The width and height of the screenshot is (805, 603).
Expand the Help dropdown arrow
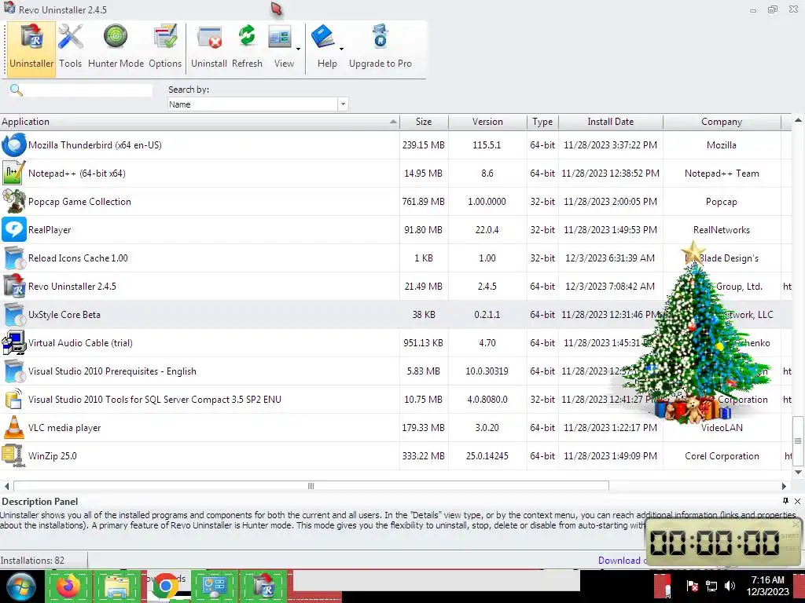(x=341, y=49)
